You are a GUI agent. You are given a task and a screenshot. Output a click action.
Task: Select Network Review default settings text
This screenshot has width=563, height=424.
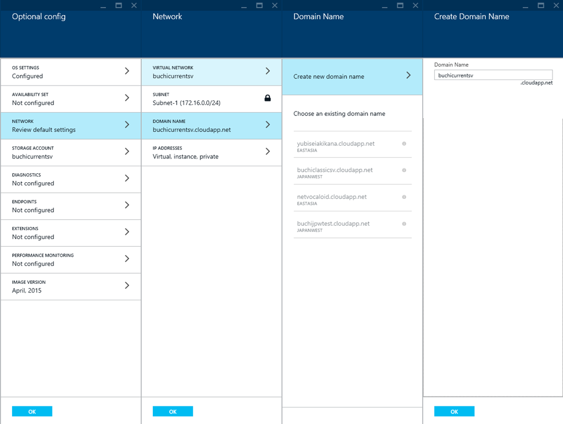click(x=44, y=130)
